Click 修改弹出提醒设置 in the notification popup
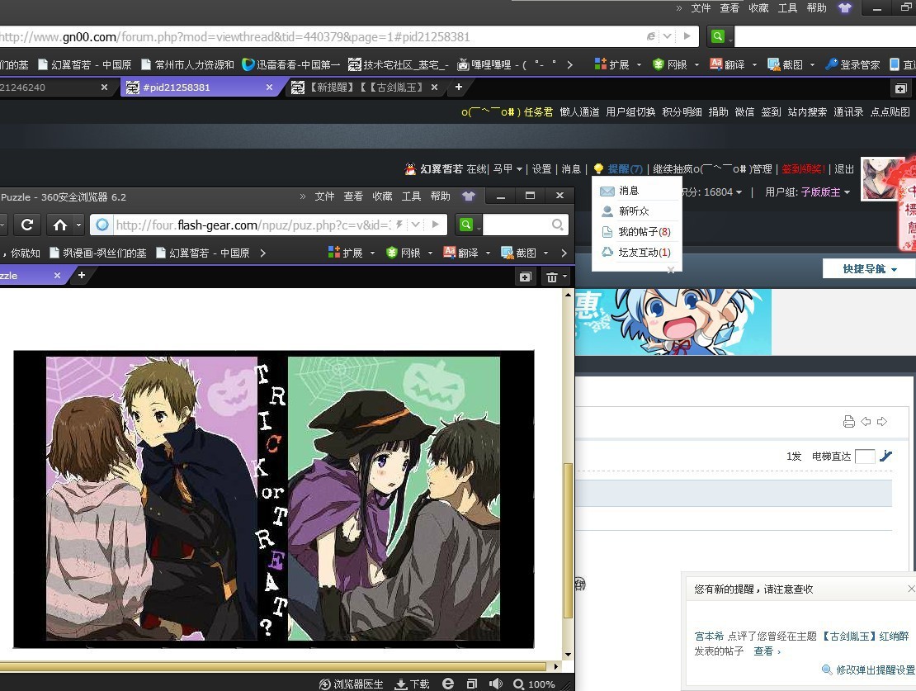 875,670
